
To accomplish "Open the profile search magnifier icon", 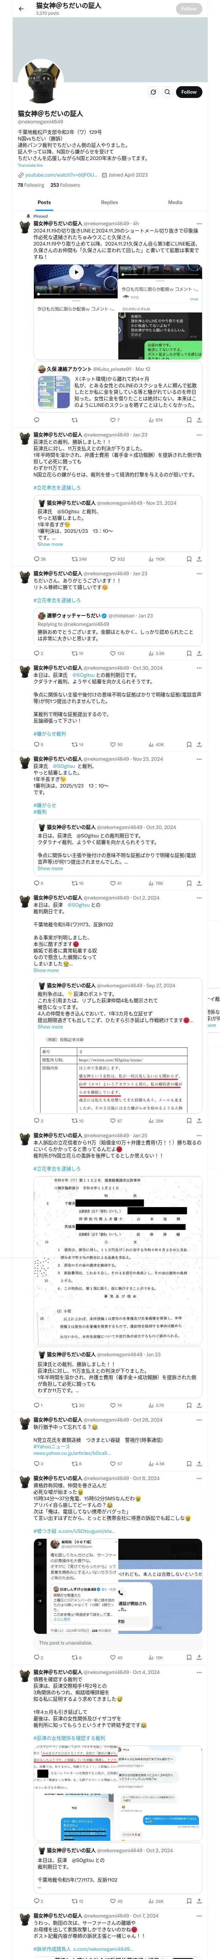I will [168, 92].
